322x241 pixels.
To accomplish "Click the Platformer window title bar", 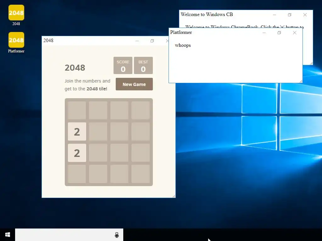I will pos(236,33).
